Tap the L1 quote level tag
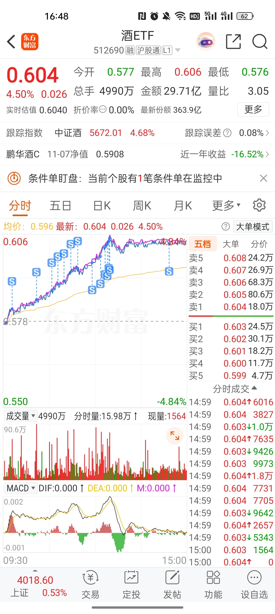 pos(167,50)
